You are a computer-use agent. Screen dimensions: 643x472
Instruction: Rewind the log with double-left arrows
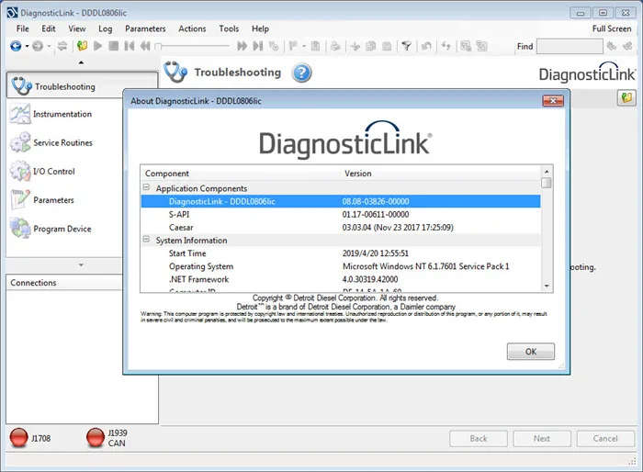145,46
